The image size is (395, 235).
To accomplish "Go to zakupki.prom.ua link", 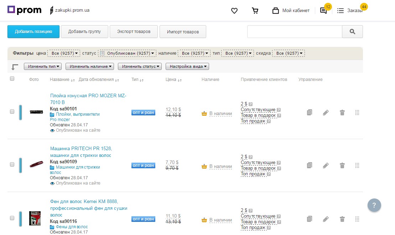I will coord(69,10).
